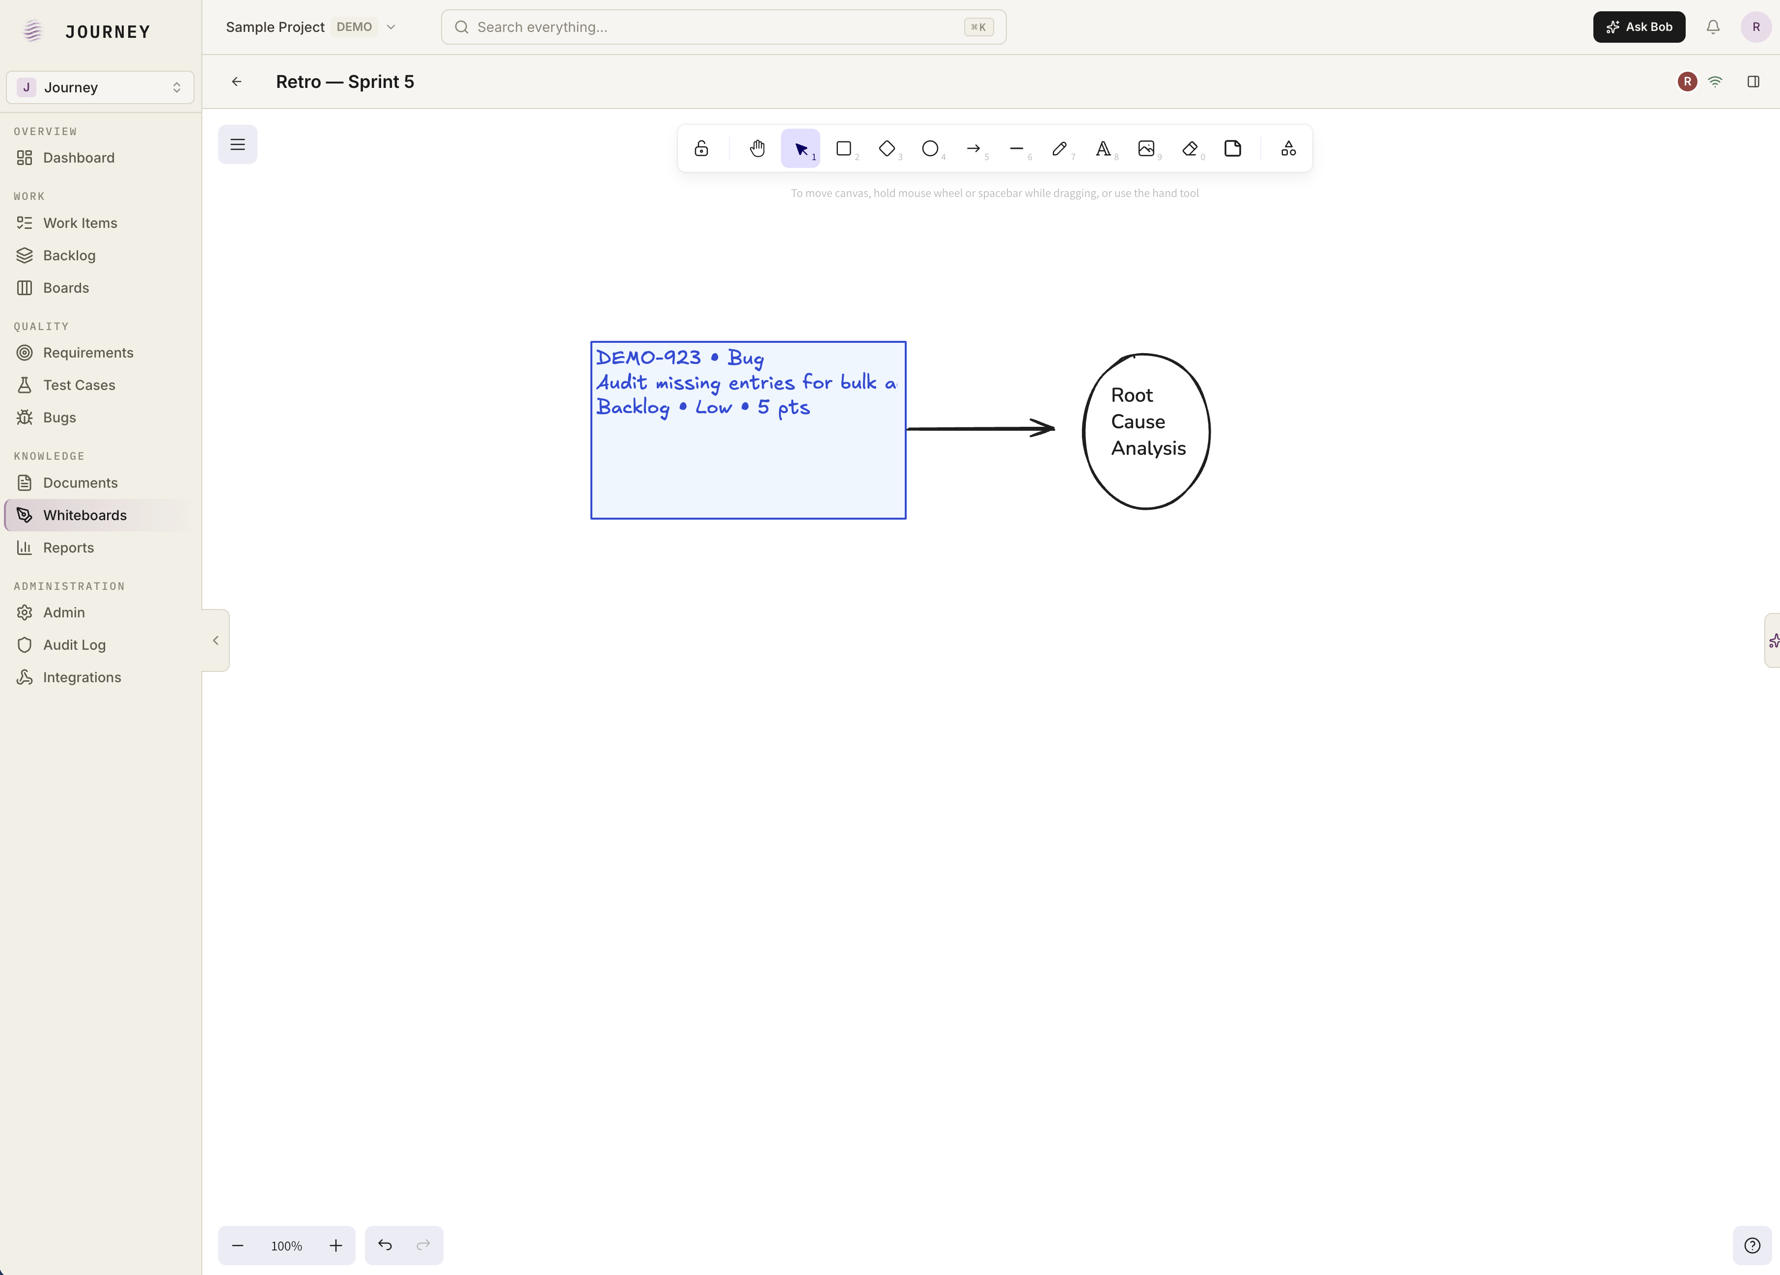Screen dimensions: 1780x1275
Task: Redo the last undone action
Action: click(424, 1245)
